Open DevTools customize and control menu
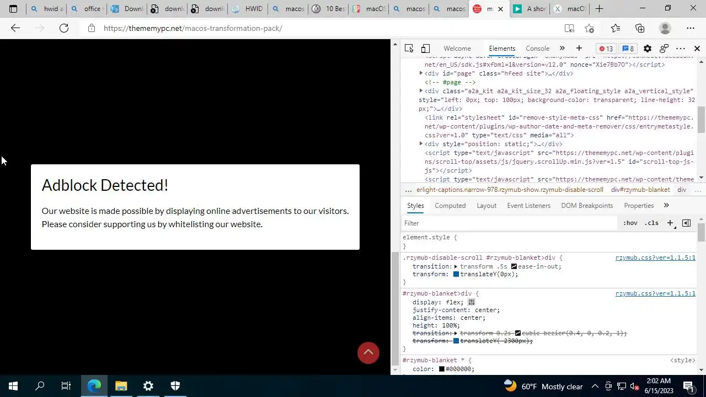The width and height of the screenshot is (706, 397). 681,49
